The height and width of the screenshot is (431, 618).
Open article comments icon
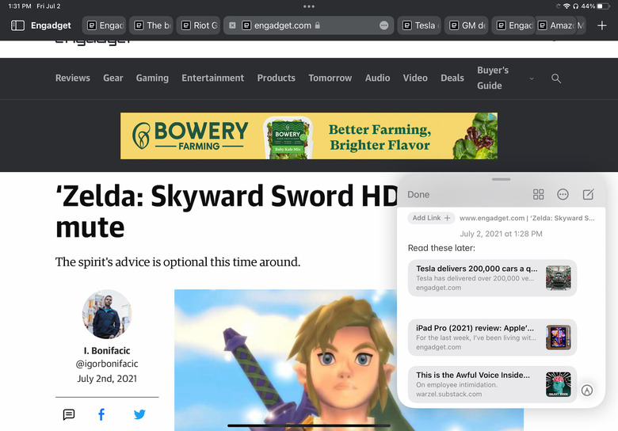click(x=69, y=414)
